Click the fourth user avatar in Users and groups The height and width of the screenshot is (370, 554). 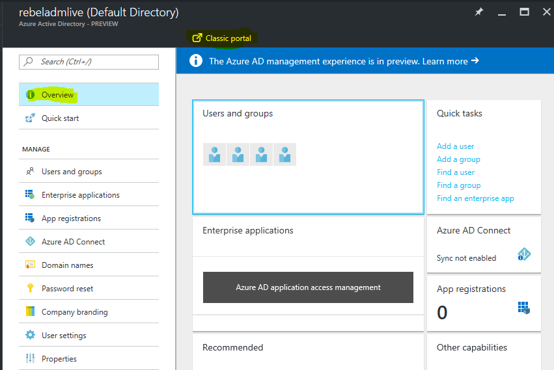click(x=284, y=155)
